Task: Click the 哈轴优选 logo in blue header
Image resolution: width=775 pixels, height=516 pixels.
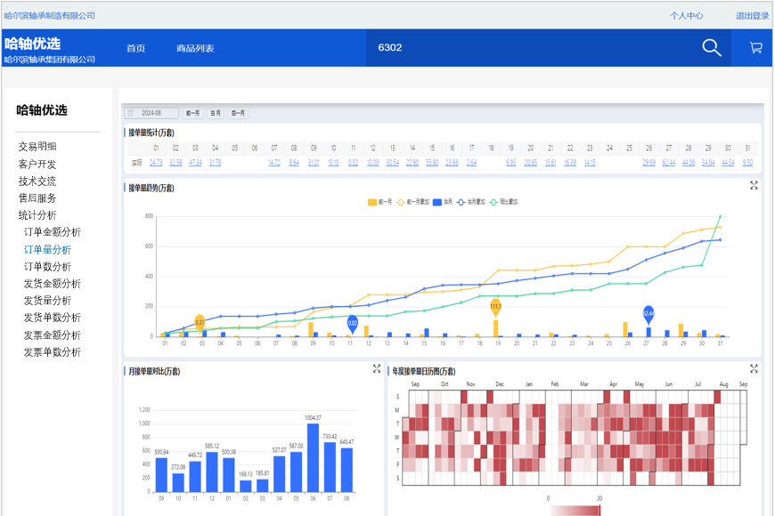Action: (33, 44)
